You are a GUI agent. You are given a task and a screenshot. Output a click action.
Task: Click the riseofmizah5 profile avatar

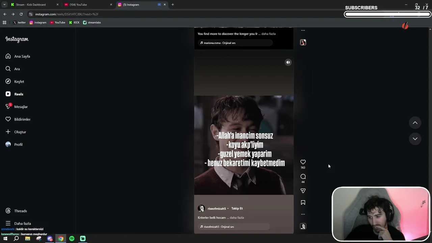(x=201, y=209)
